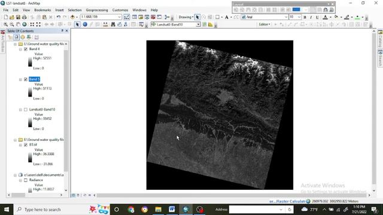Select the Measure tool

(105, 24)
